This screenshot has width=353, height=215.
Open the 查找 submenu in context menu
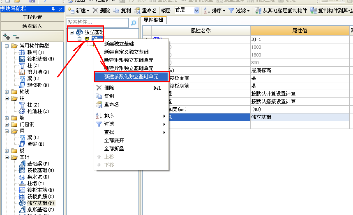tap(131, 132)
